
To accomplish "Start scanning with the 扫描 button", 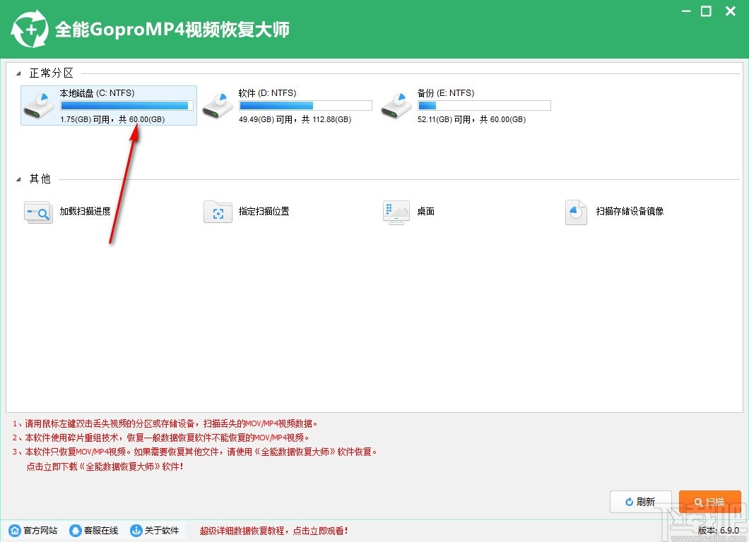I will coord(710,502).
